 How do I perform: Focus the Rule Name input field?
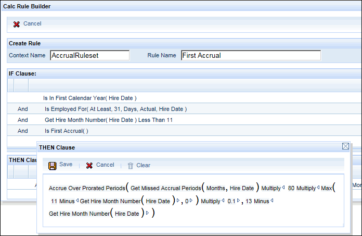(x=251, y=56)
